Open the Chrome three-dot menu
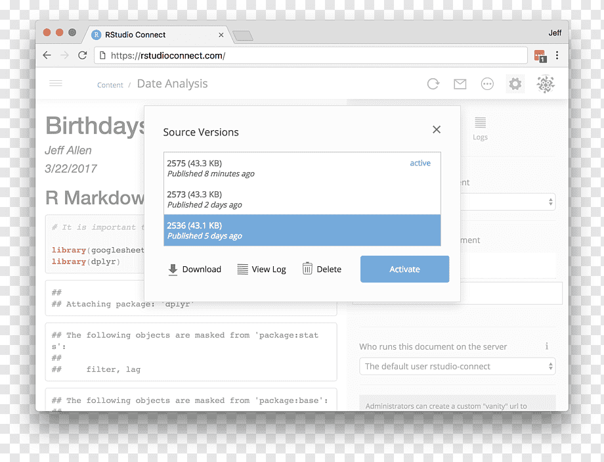The image size is (604, 462). (557, 55)
